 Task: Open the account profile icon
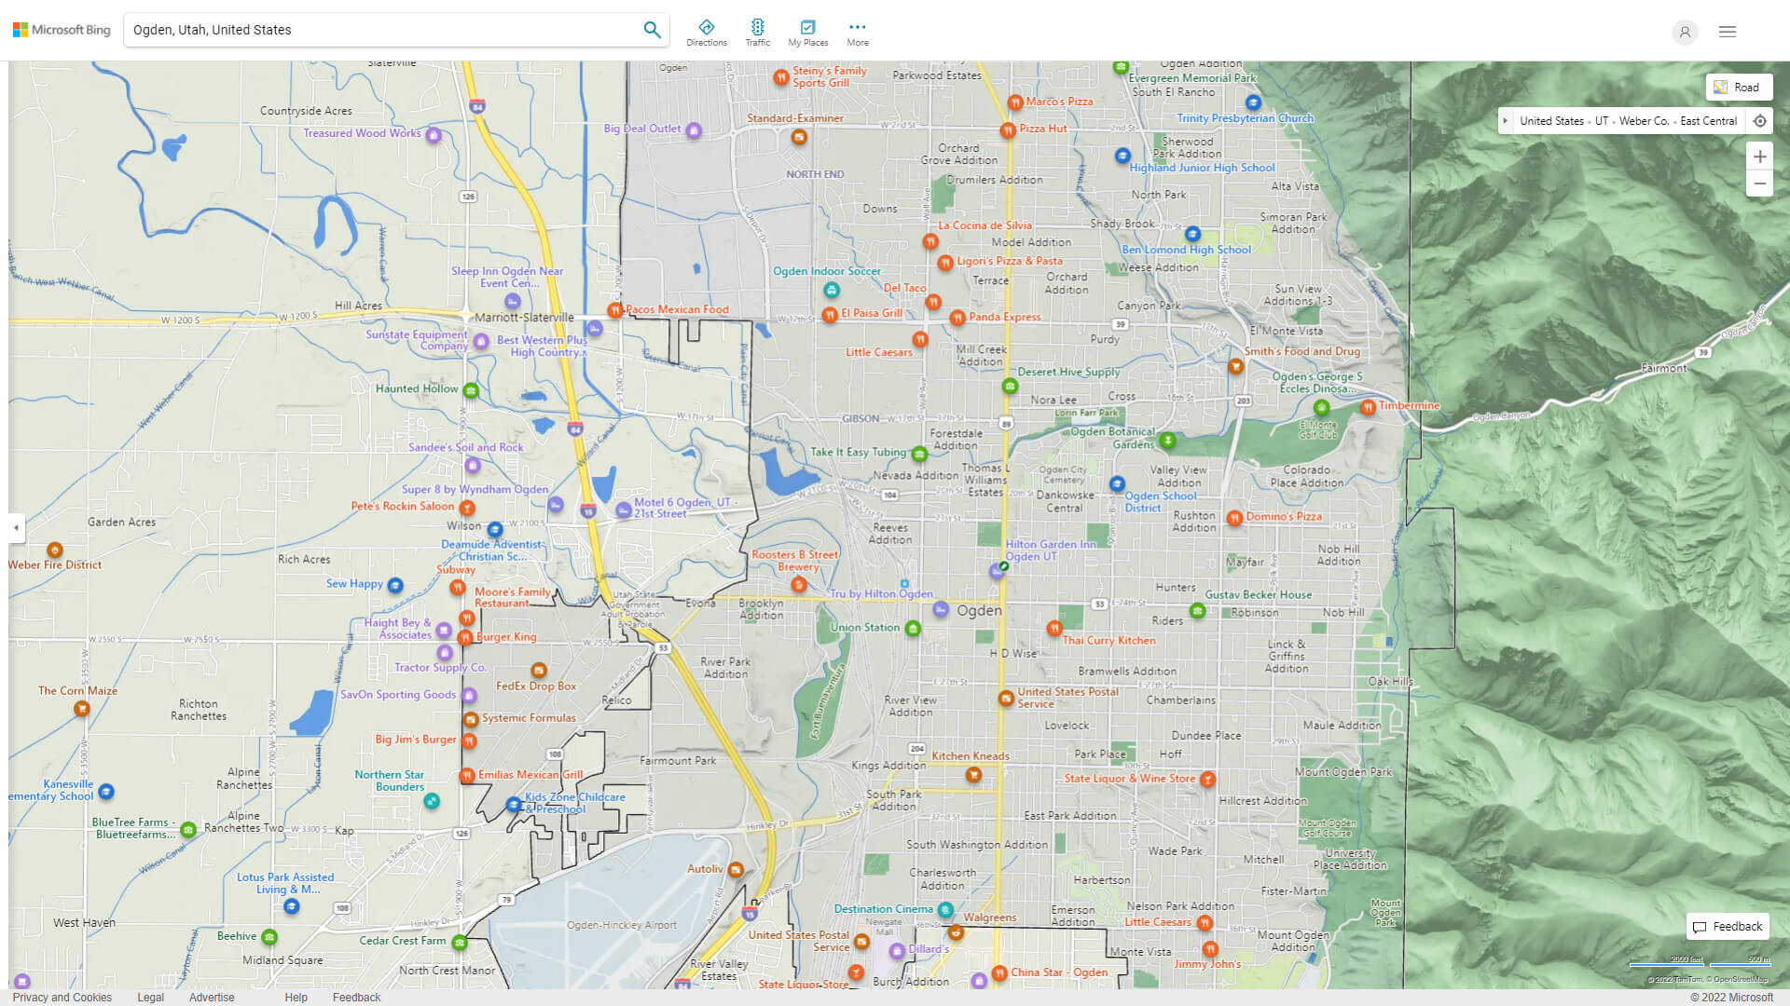click(1685, 32)
